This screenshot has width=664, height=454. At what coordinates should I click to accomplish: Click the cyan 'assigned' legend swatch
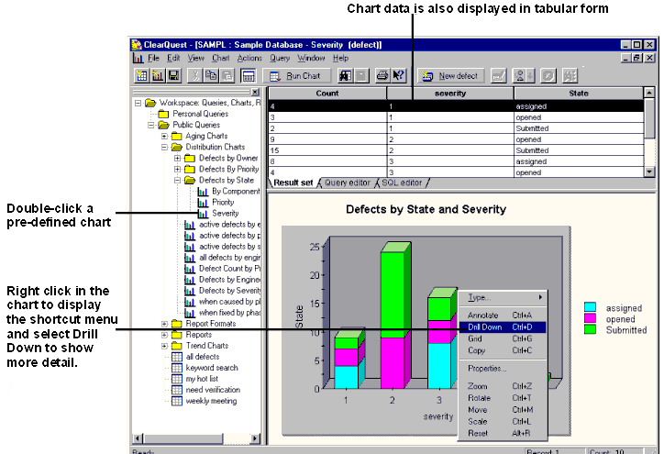pyautogui.click(x=592, y=308)
